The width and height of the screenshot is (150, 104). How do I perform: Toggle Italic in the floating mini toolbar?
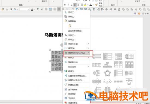click(68, 5)
